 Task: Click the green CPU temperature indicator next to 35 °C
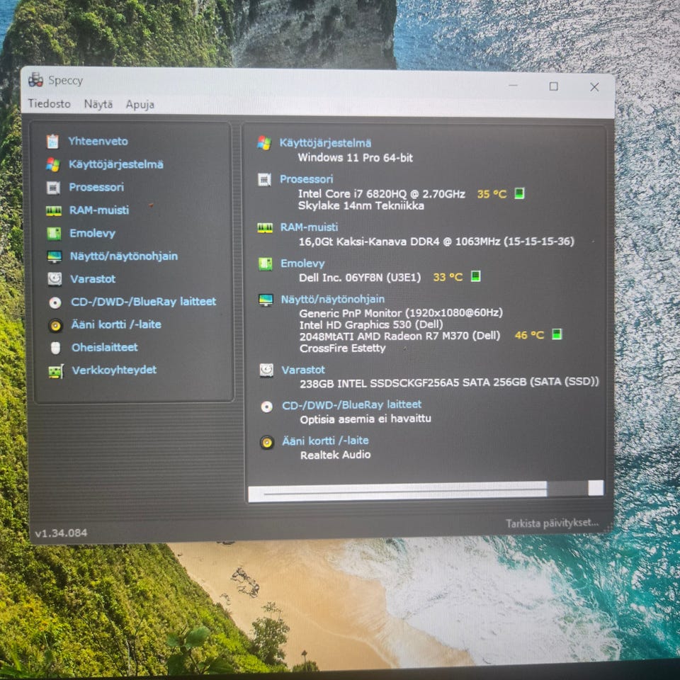click(519, 193)
